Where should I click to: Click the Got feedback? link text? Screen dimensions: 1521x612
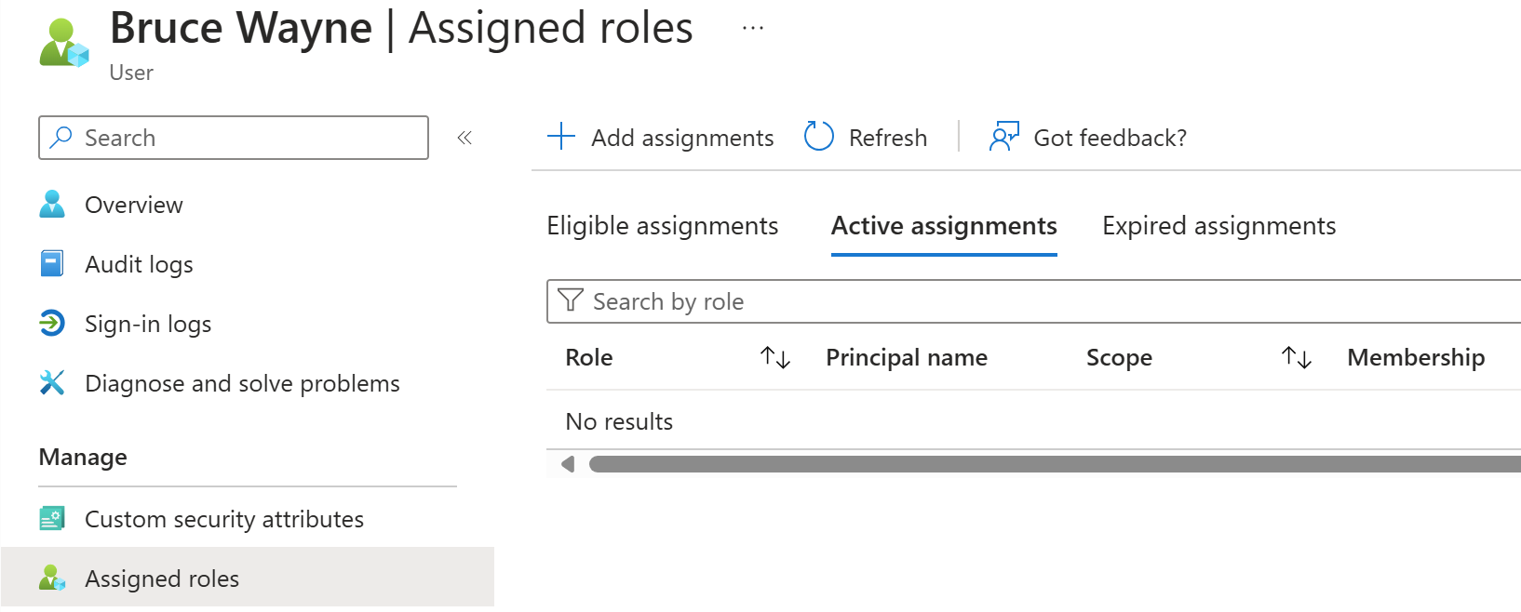[x=1110, y=138]
